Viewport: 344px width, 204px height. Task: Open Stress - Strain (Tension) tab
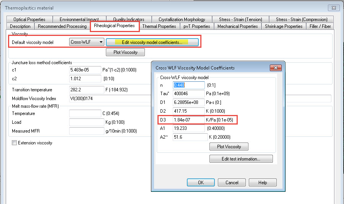(x=240, y=19)
